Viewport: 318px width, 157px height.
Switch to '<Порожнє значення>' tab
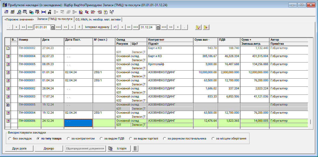(19, 19)
